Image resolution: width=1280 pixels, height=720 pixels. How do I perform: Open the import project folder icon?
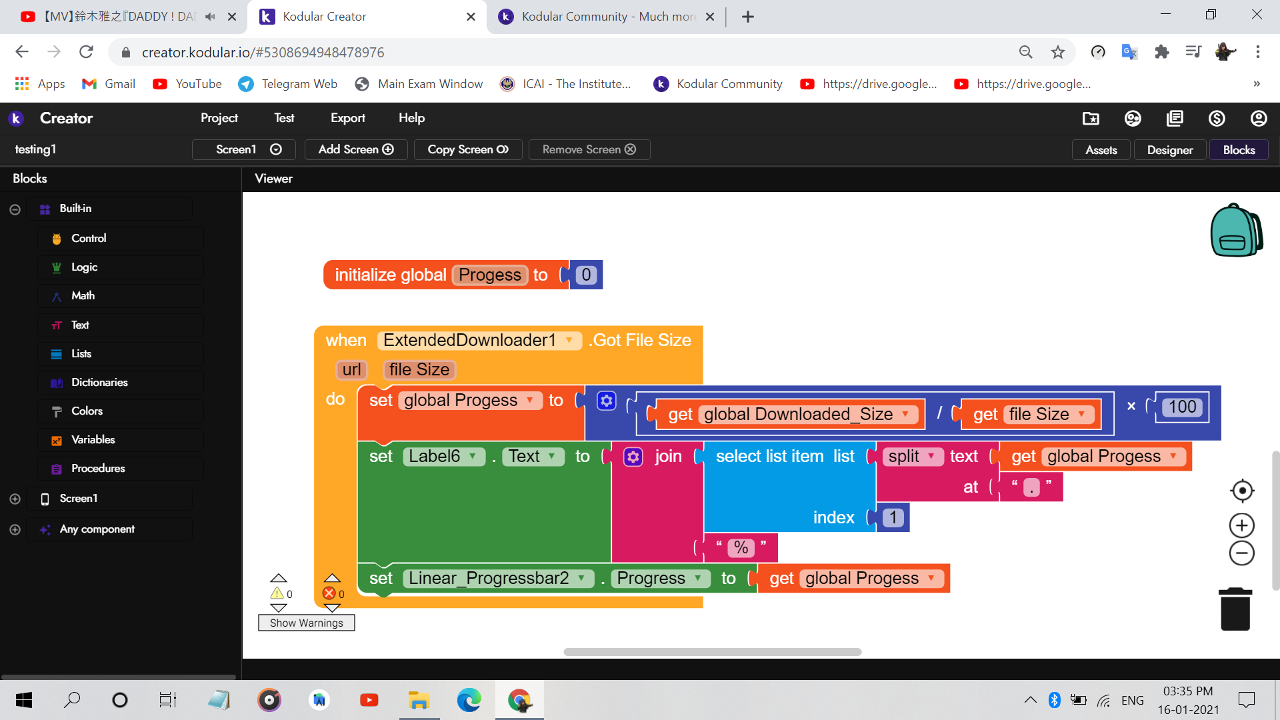tap(1091, 118)
